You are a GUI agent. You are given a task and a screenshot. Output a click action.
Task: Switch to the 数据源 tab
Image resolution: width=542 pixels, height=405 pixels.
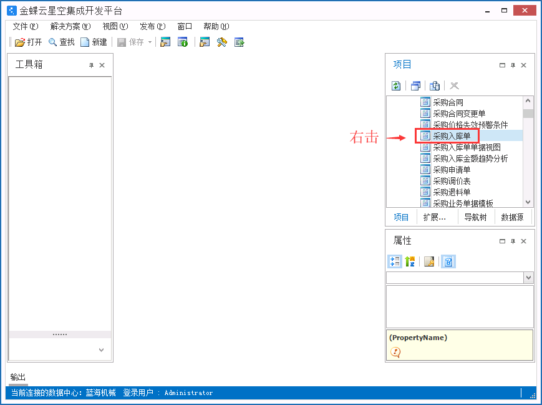tap(512, 217)
